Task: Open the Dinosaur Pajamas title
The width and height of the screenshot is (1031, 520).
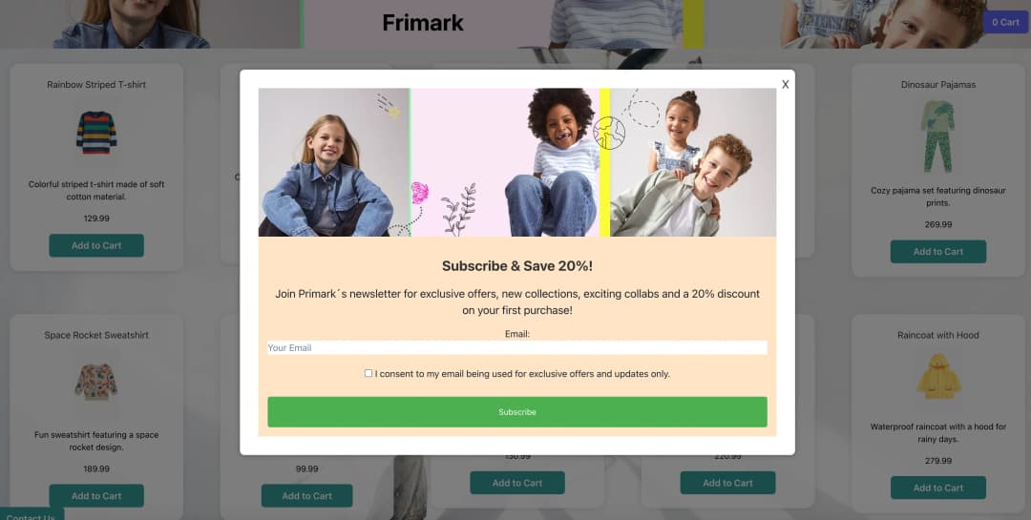Action: click(x=938, y=85)
